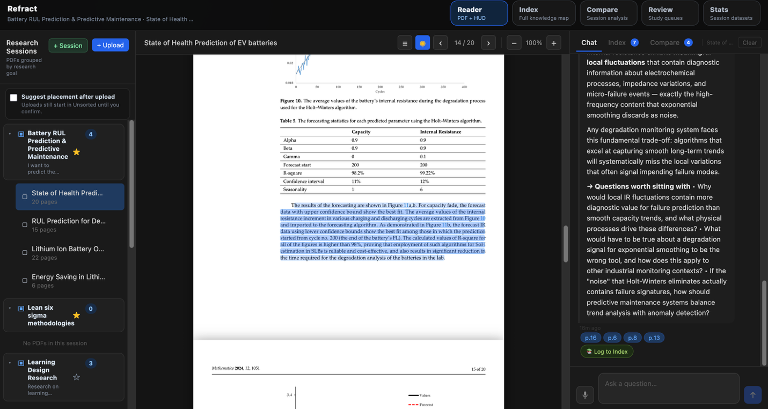Viewport: 768px width, 409px height.
Task: Jump to cited page p.16
Action: [591, 338]
